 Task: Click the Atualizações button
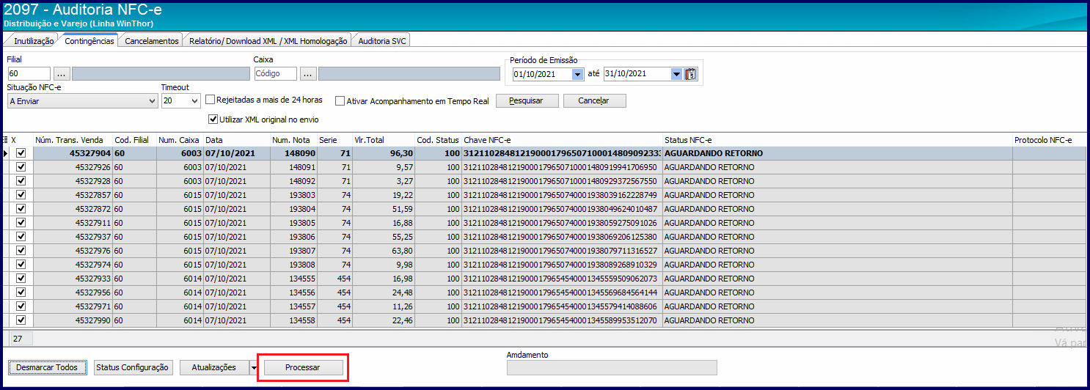[214, 367]
